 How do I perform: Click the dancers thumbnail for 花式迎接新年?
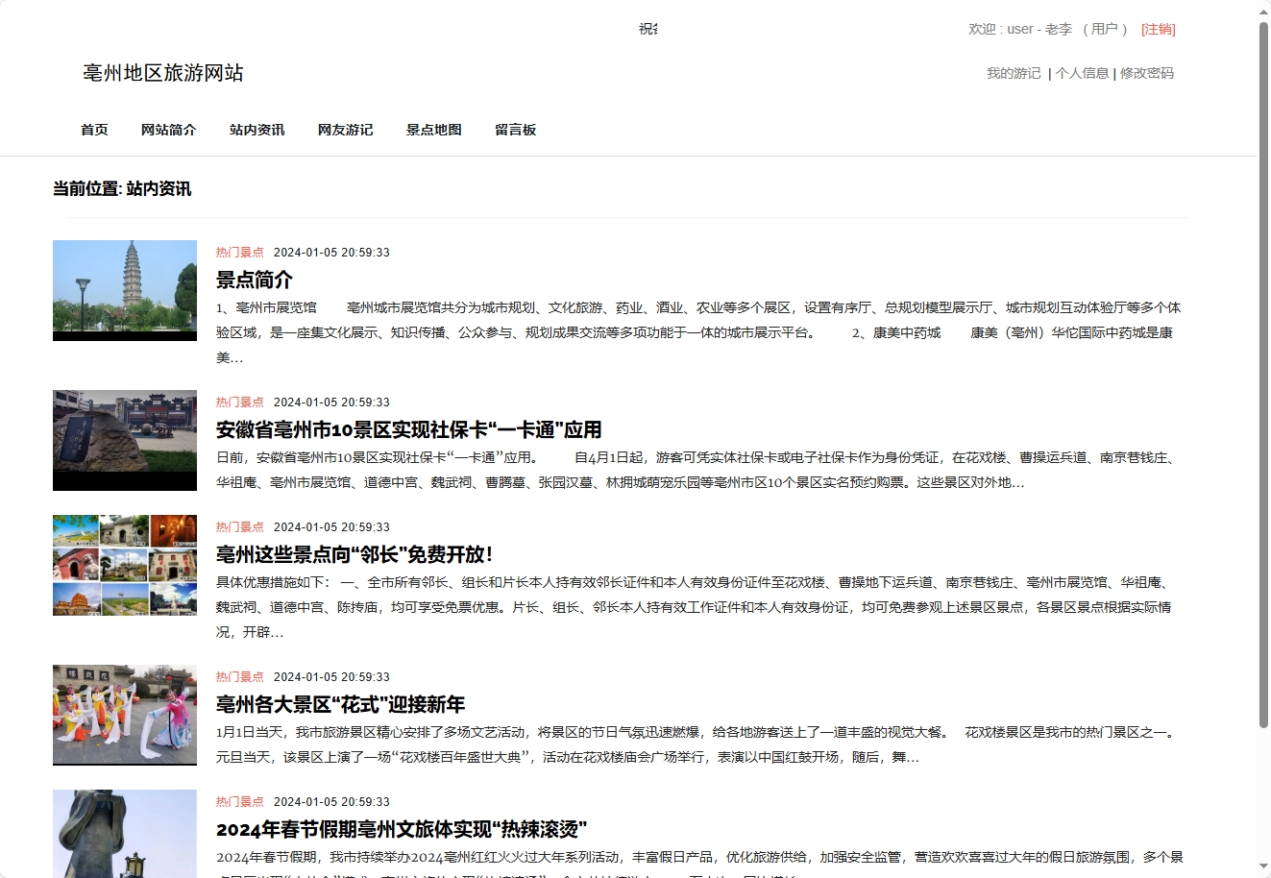(x=124, y=715)
